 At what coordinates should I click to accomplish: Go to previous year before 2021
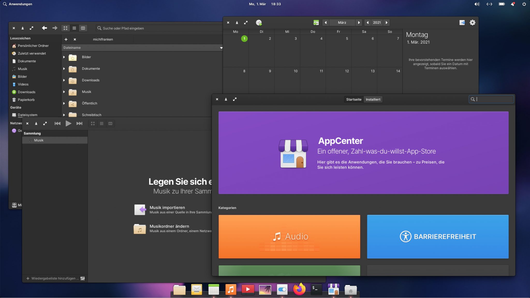pos(367,23)
